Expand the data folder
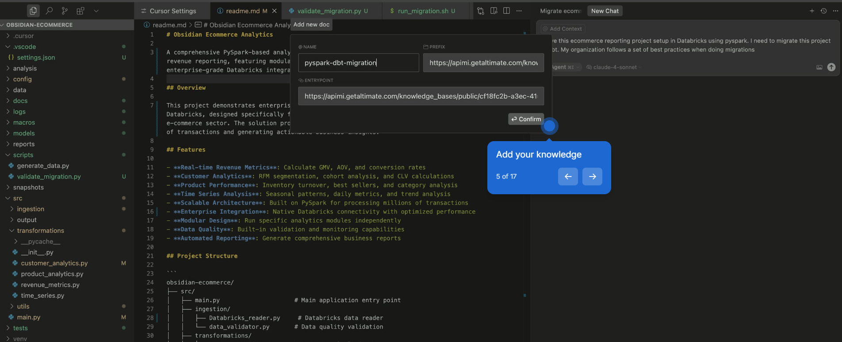Image resolution: width=842 pixels, height=342 pixels. (x=66, y=90)
